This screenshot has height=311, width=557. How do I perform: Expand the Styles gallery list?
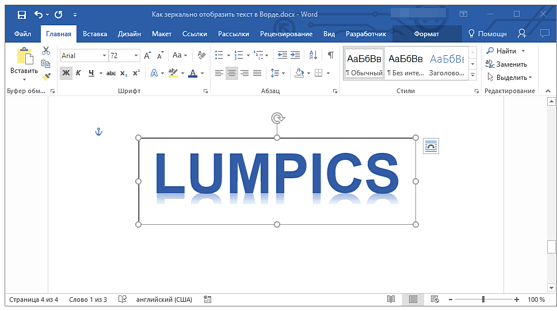[x=472, y=75]
